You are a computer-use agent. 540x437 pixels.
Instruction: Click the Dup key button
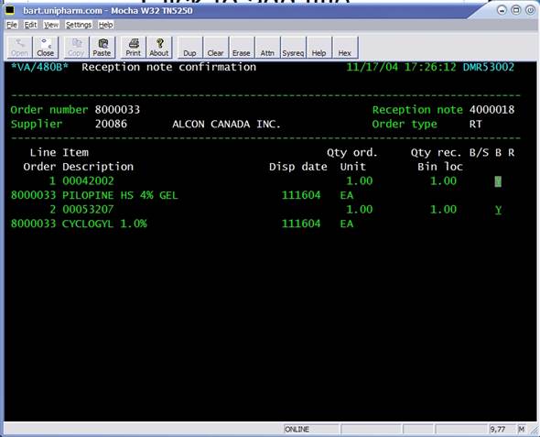pos(190,48)
